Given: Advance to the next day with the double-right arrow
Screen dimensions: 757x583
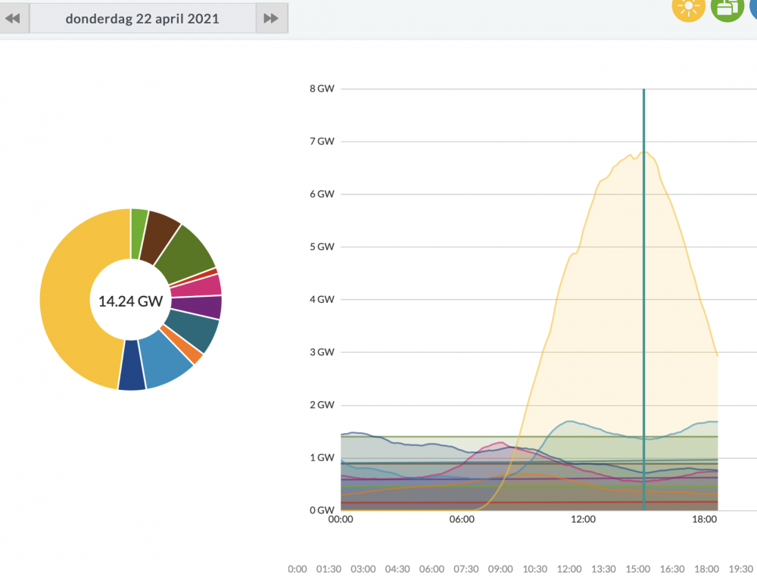Looking at the screenshot, I should pos(272,18).
